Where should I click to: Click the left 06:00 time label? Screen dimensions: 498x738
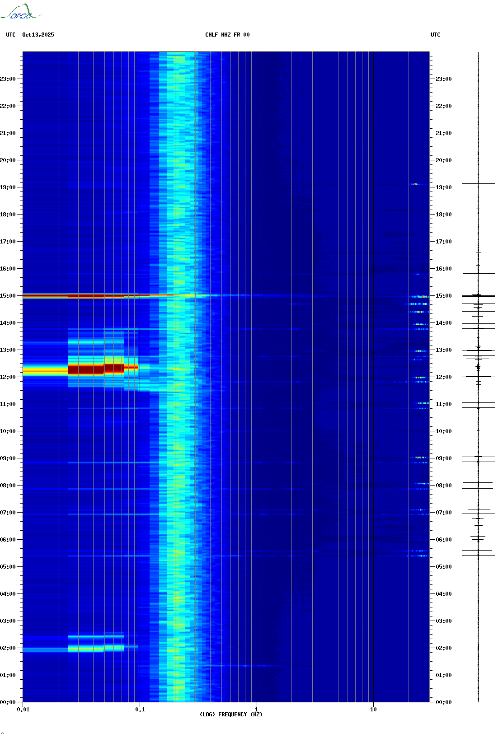[x=8, y=540]
